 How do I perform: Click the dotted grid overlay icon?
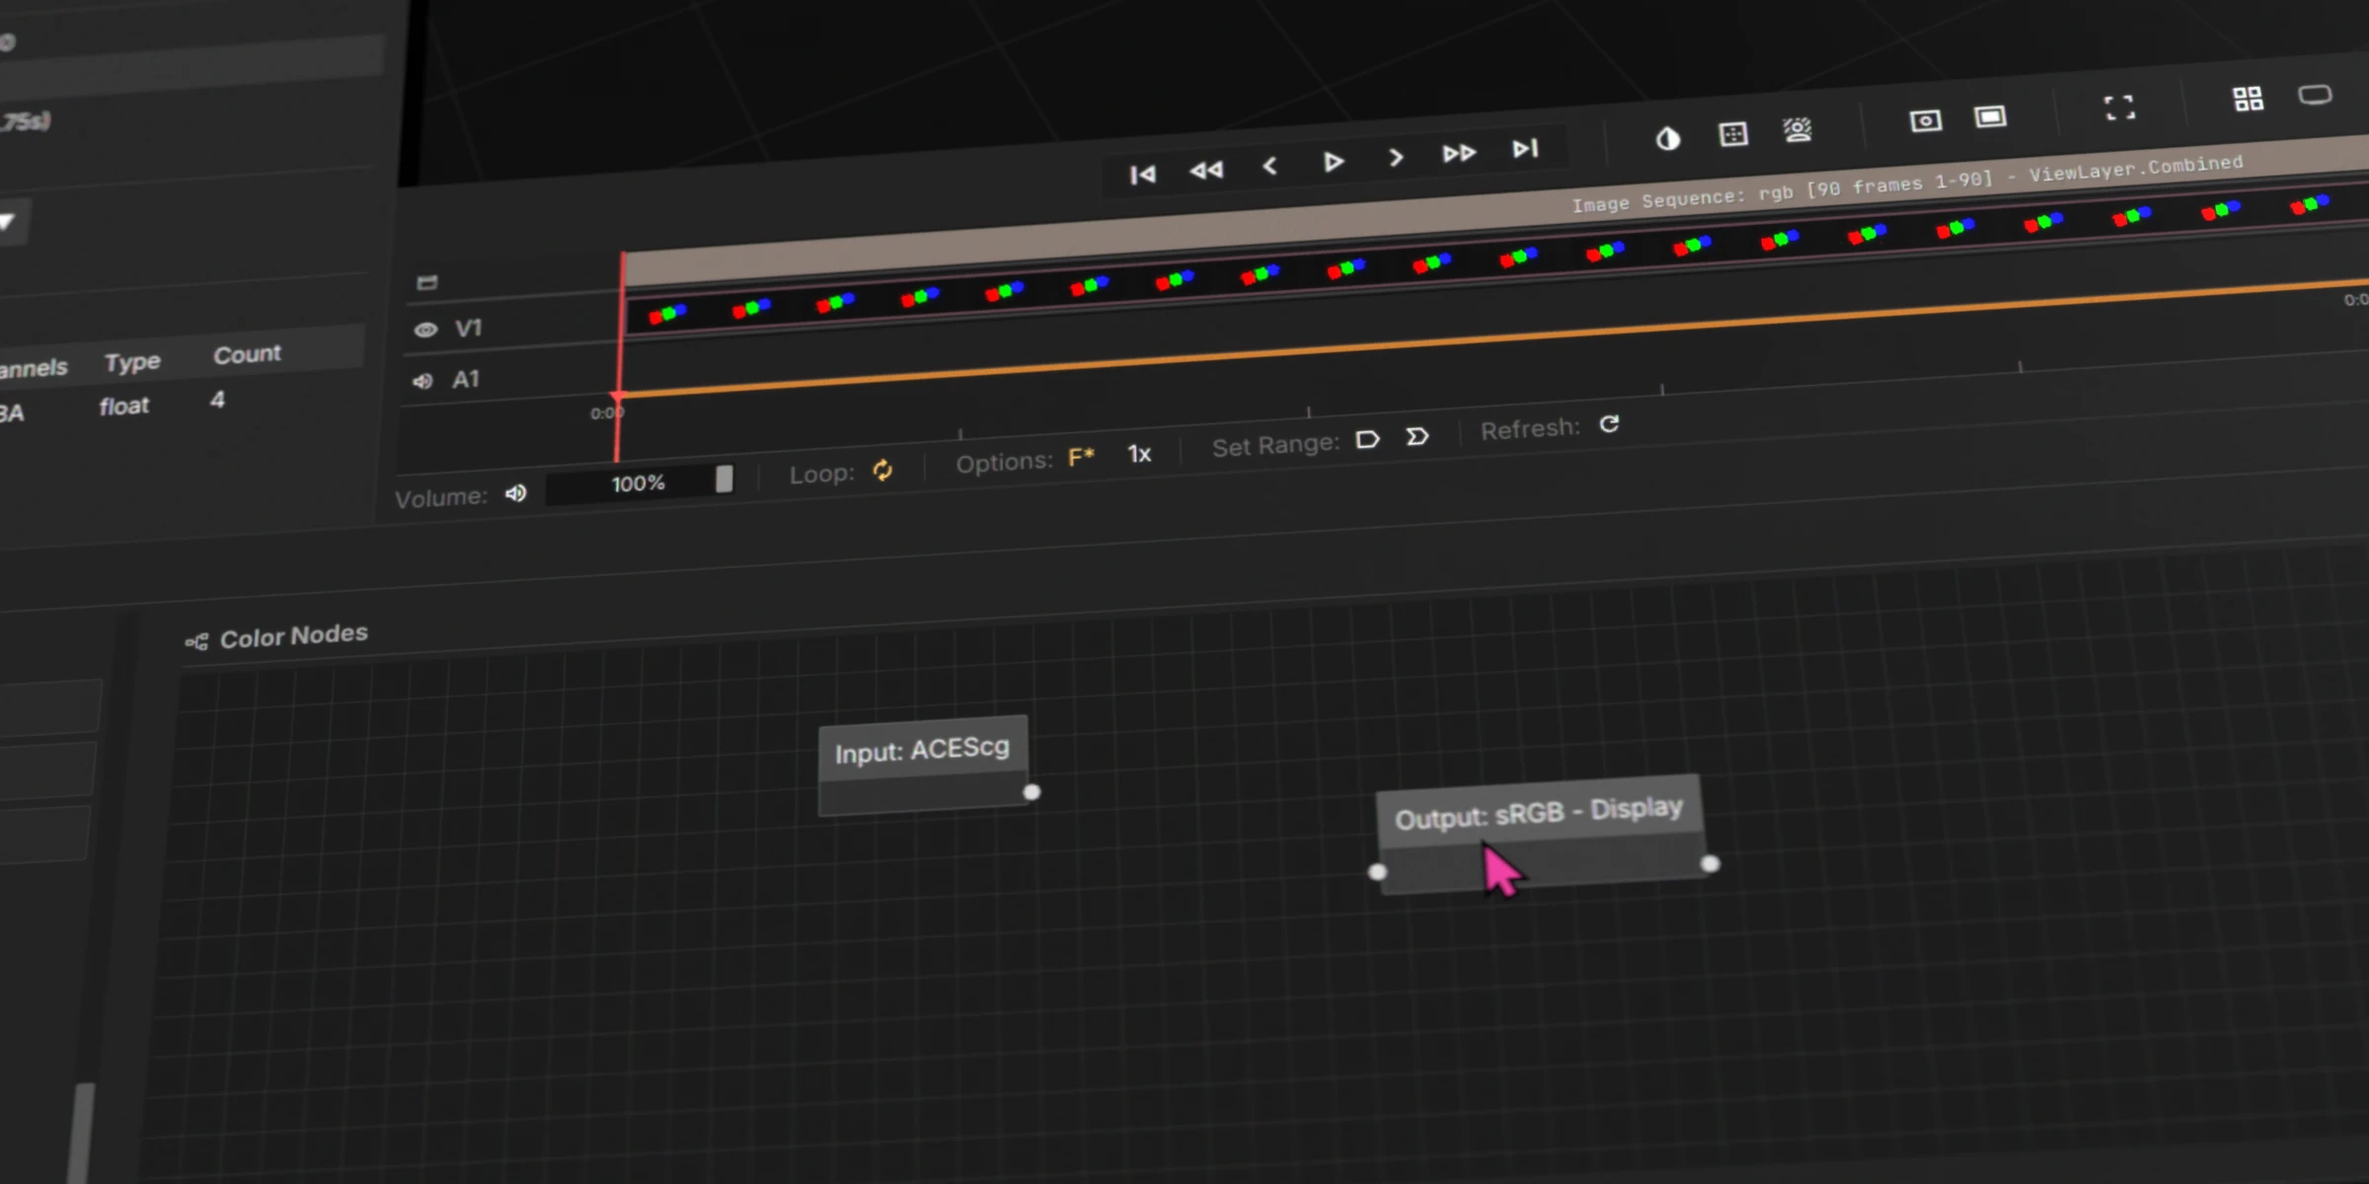point(1733,134)
